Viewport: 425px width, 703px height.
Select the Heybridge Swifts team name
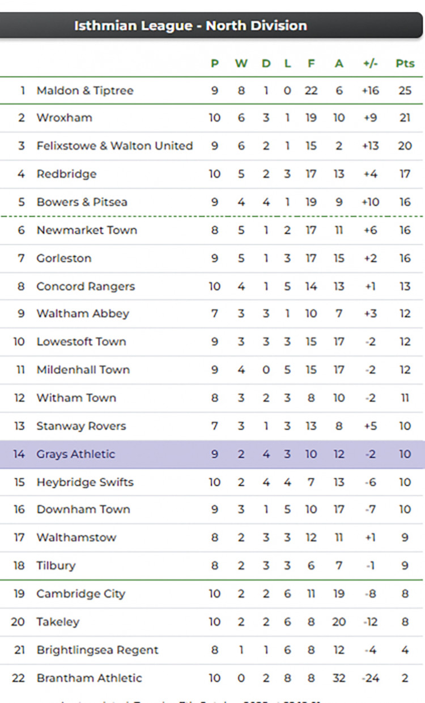[x=85, y=483]
